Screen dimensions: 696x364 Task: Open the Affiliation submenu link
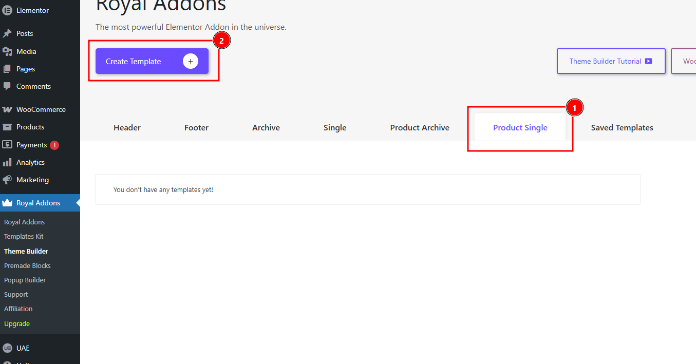point(18,309)
